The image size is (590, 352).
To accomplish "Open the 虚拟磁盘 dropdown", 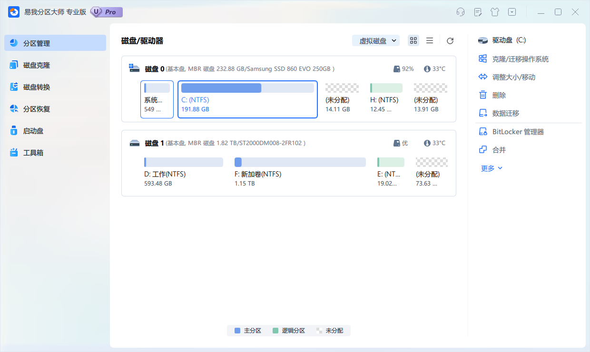I will point(376,40).
